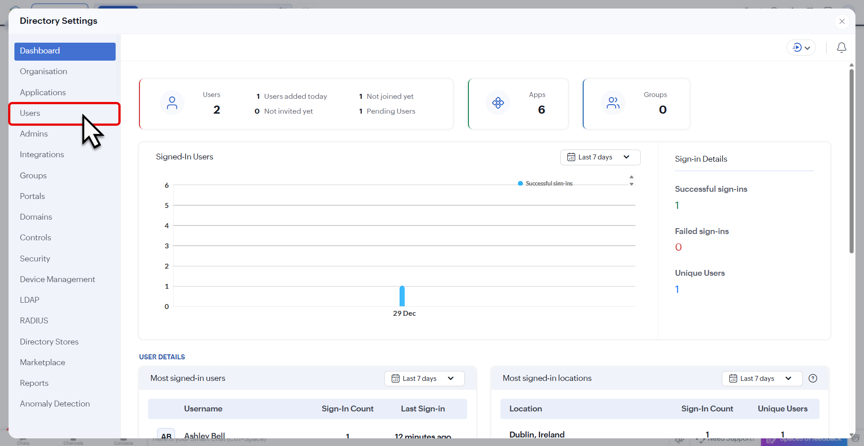Screen dimensions: 864x446
Task: Click the Groups people icon
Action: click(612, 103)
